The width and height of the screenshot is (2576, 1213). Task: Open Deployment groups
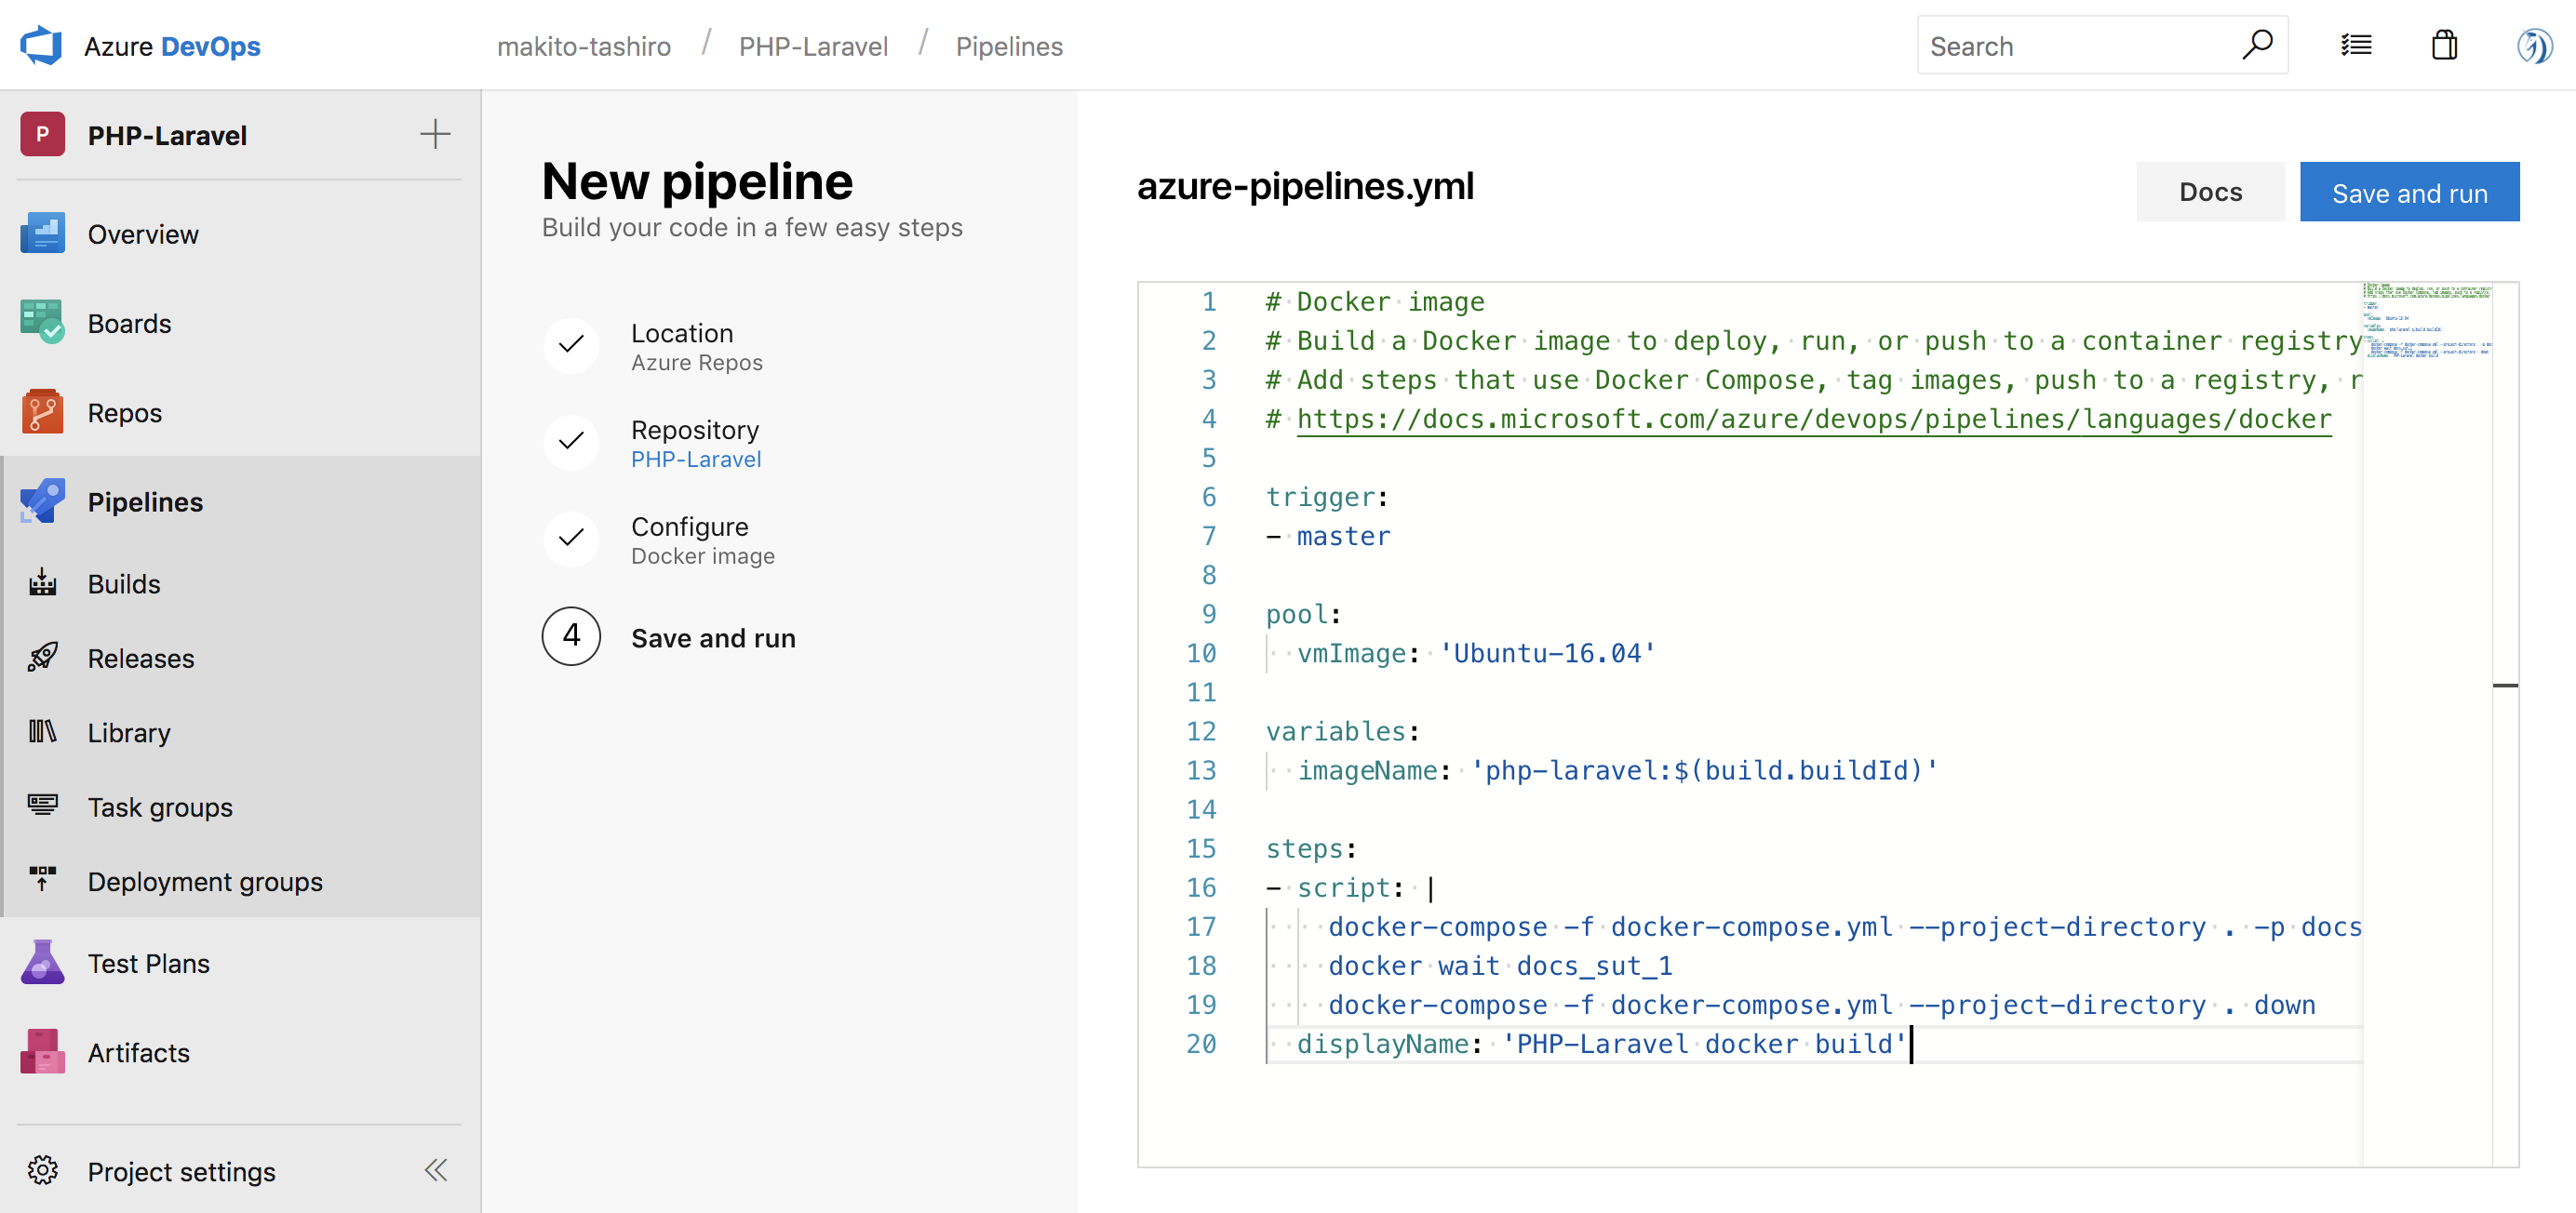(x=205, y=880)
